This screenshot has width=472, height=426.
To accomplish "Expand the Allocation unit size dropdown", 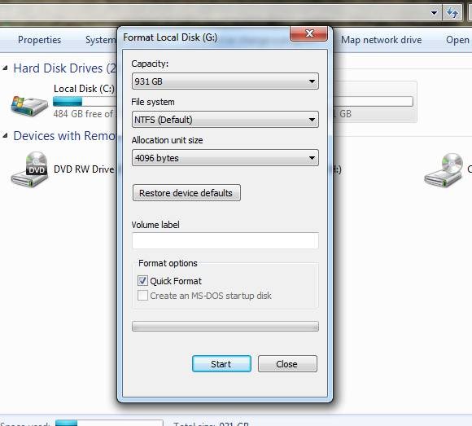I will click(225, 157).
